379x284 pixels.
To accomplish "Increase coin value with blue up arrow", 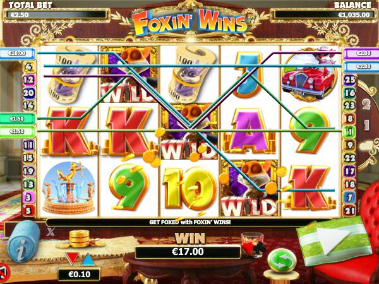I will [x=88, y=259].
